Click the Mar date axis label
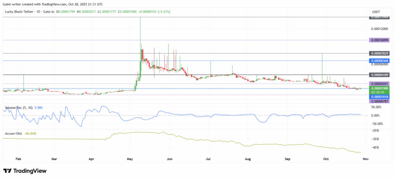This screenshot has height=179, width=395. tap(55, 159)
